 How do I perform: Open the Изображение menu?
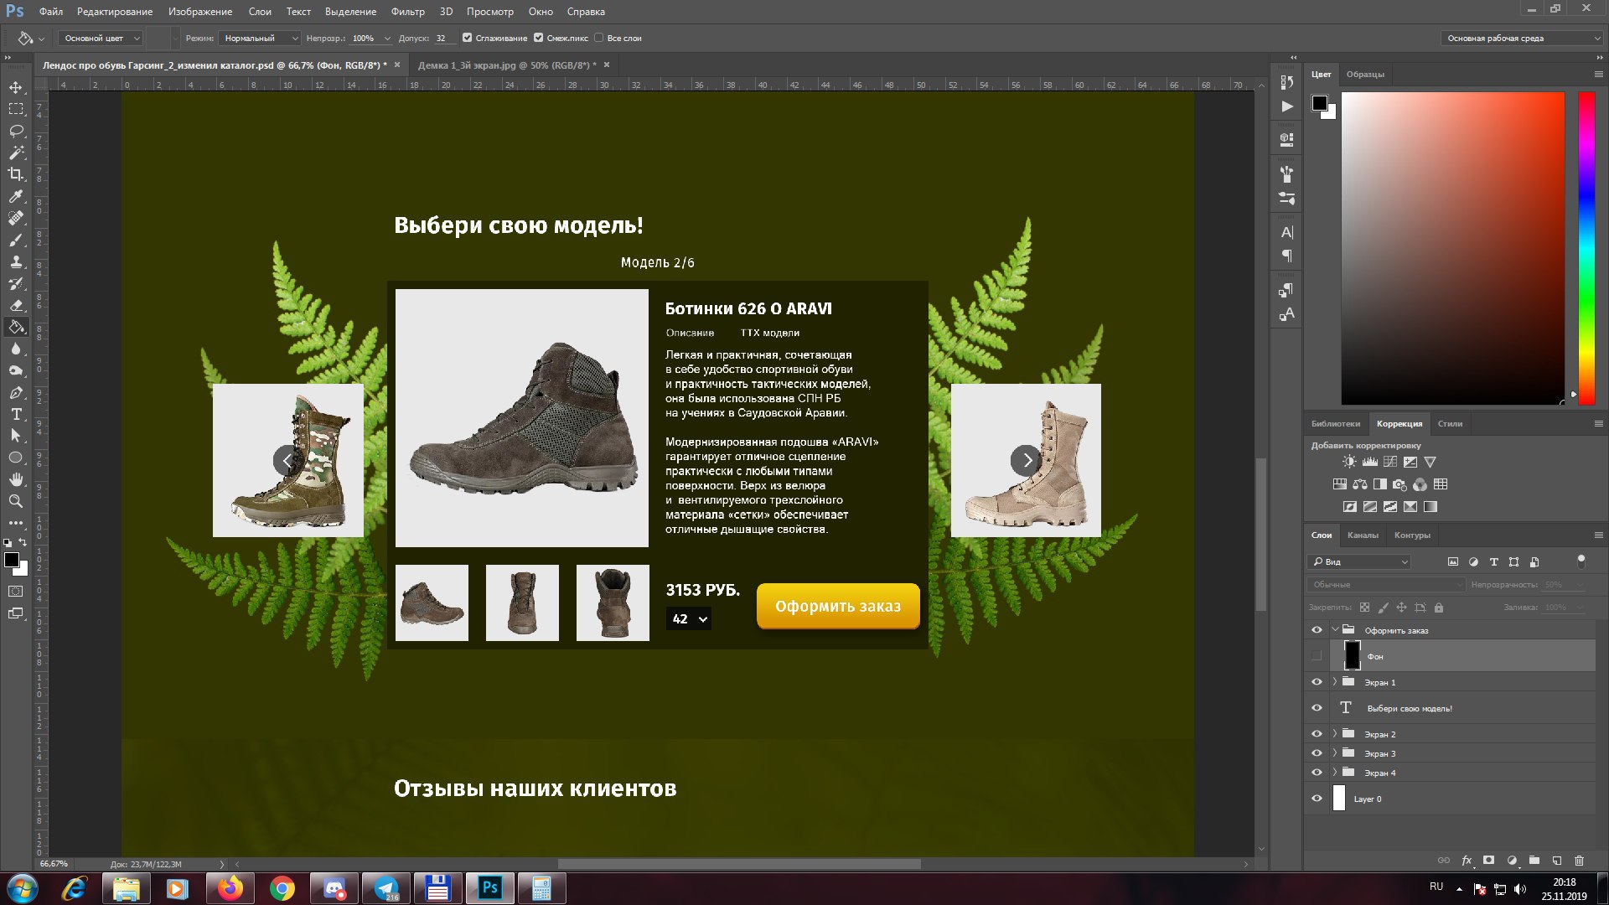(199, 12)
